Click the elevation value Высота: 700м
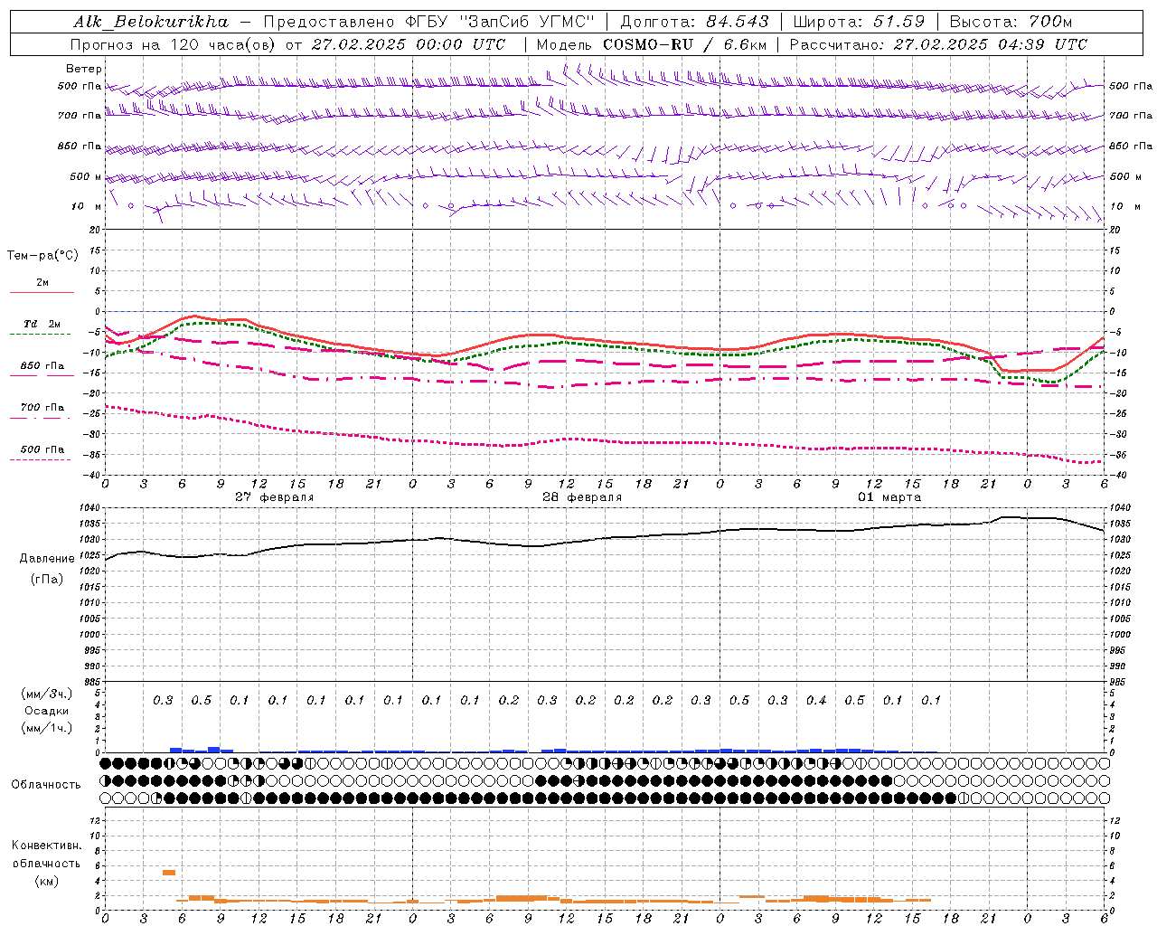Viewport: 1157px width, 926px height. pyautogui.click(x=1011, y=21)
